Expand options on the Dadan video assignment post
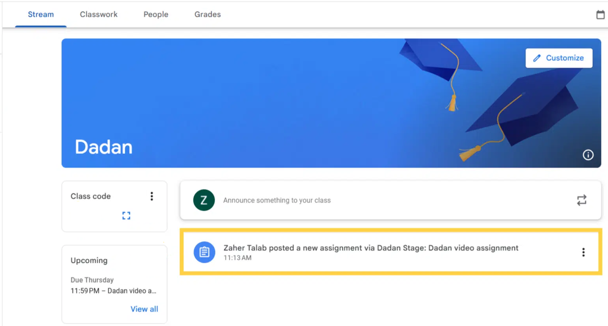Image resolution: width=608 pixels, height=326 pixels. (583, 252)
